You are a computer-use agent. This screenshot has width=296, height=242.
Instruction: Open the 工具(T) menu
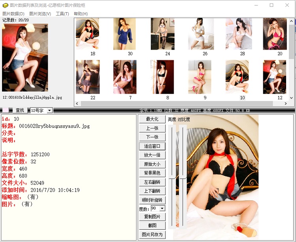click(x=62, y=14)
